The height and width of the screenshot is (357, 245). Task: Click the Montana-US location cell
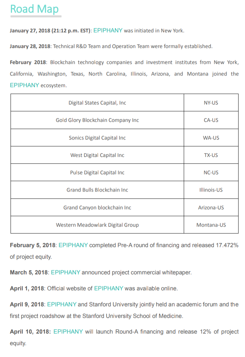tap(211, 225)
